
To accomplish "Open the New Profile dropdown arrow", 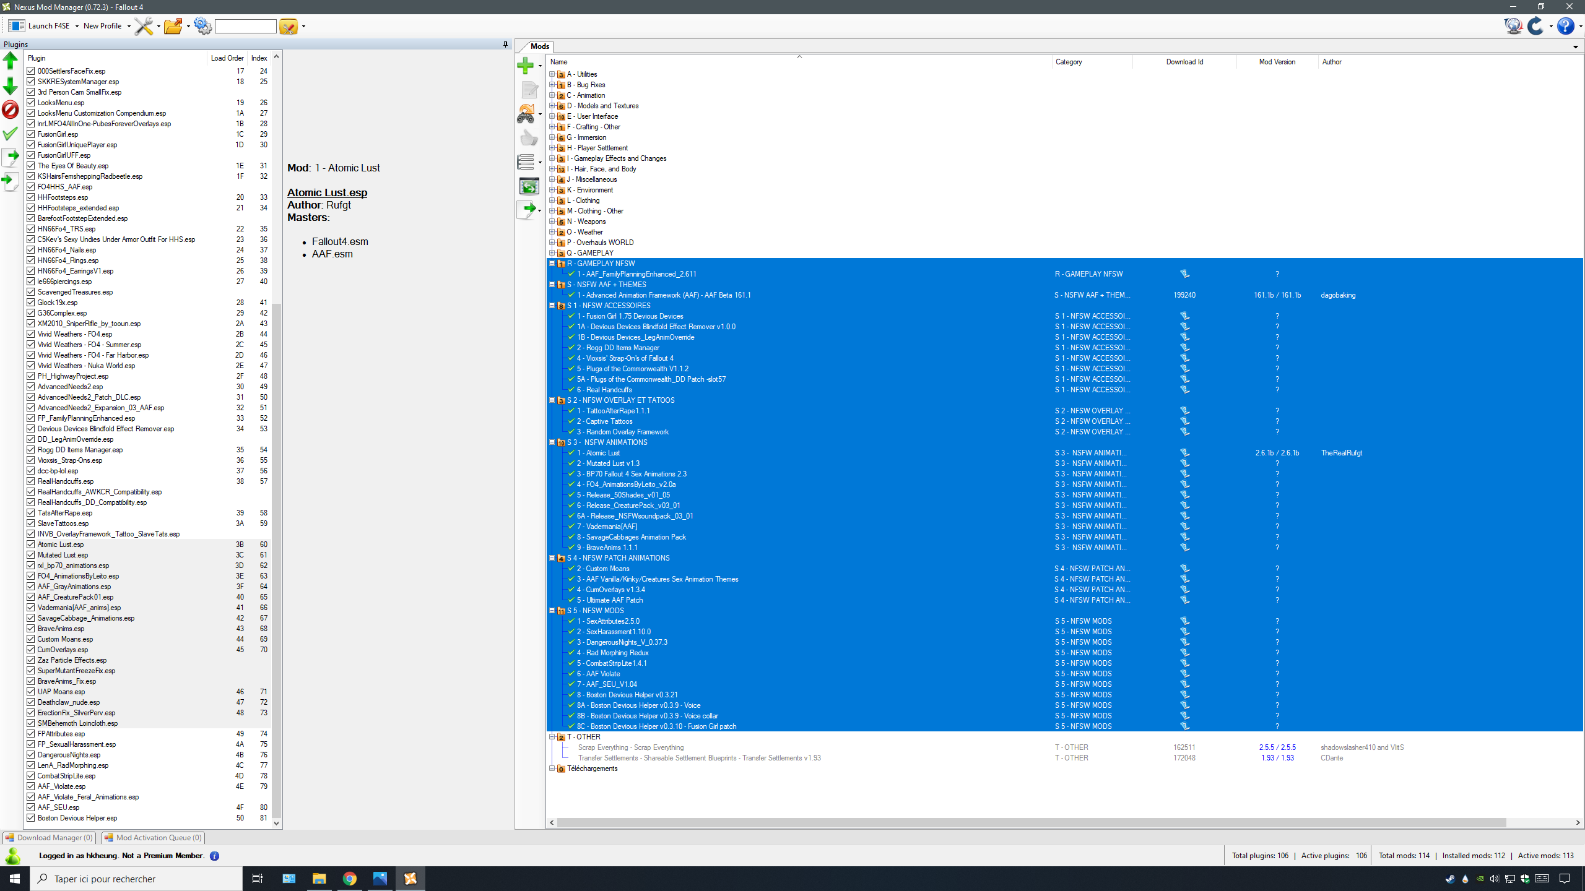I will (x=129, y=26).
